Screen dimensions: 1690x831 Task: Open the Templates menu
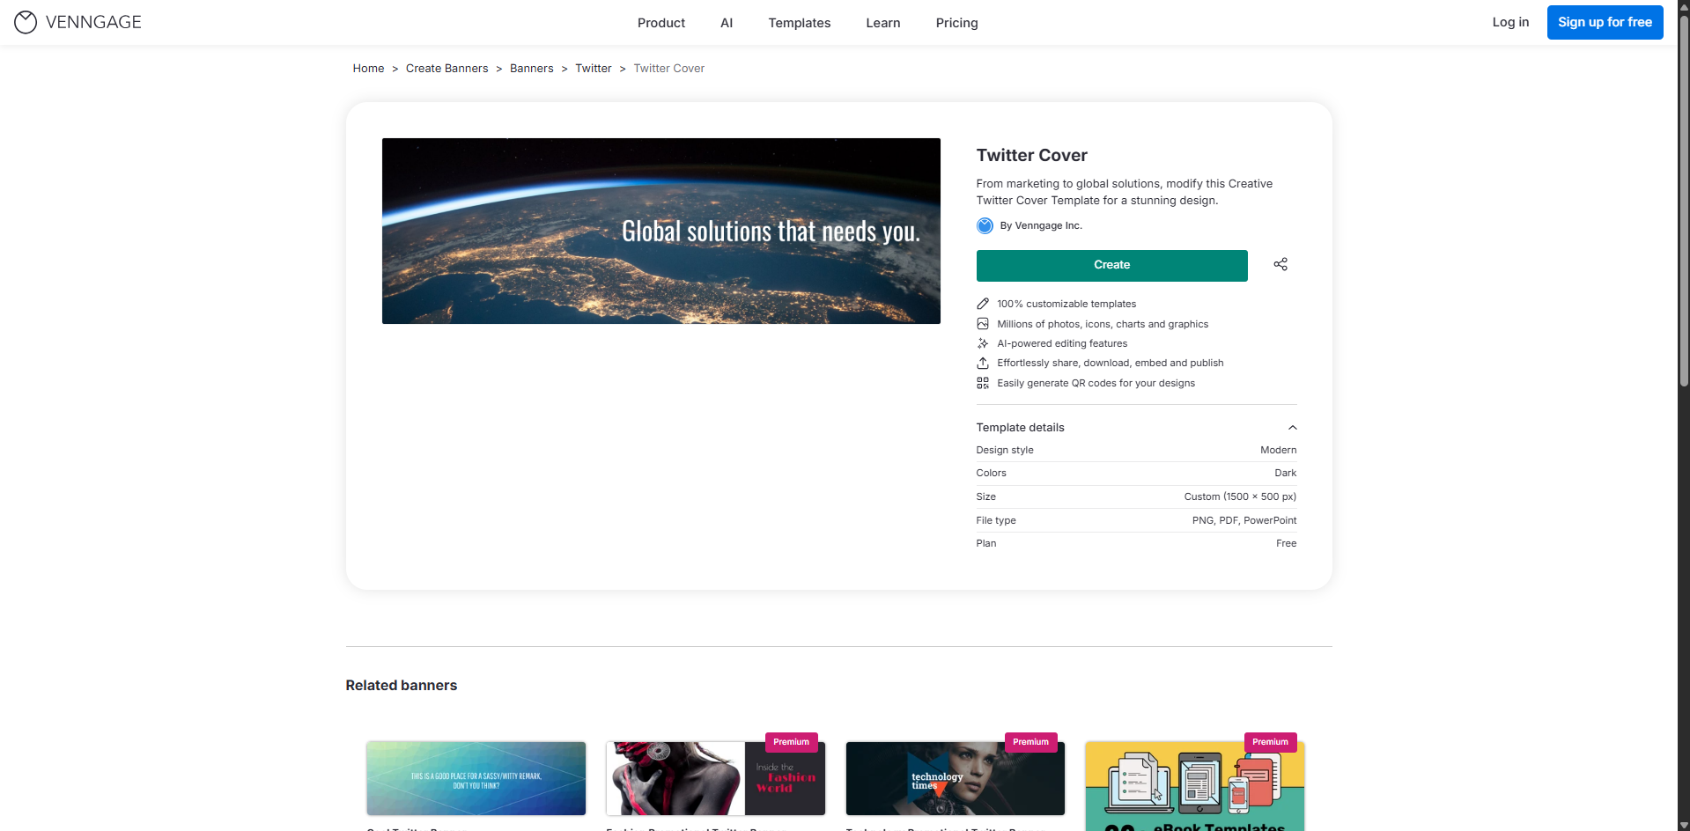click(800, 23)
